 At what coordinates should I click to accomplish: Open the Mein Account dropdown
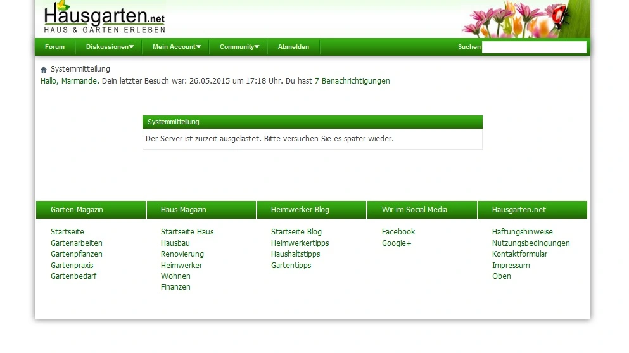click(x=176, y=47)
